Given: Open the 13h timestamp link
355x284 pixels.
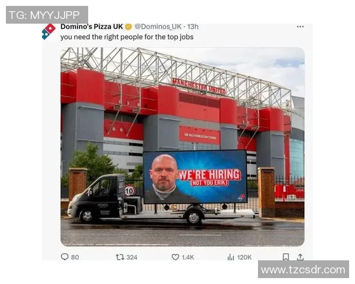Looking at the screenshot, I should [x=193, y=27].
